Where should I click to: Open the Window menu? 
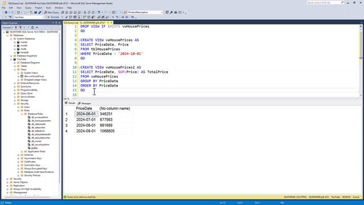click(x=59, y=7)
